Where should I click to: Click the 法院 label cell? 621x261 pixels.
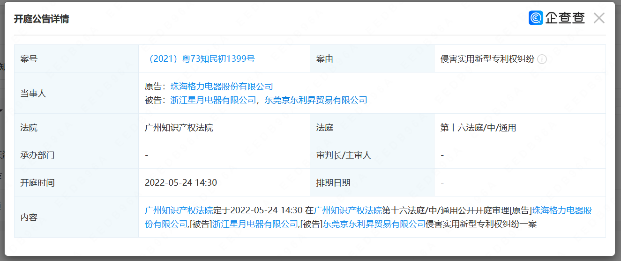[x=76, y=127]
